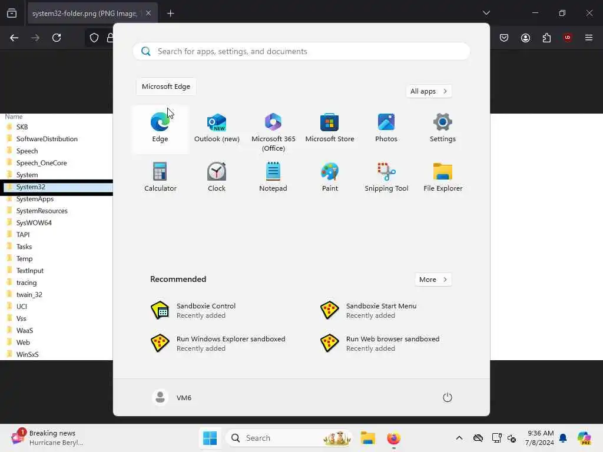Screen dimensions: 603x452
Task: Open the clock and date flyout
Action: coord(539,438)
